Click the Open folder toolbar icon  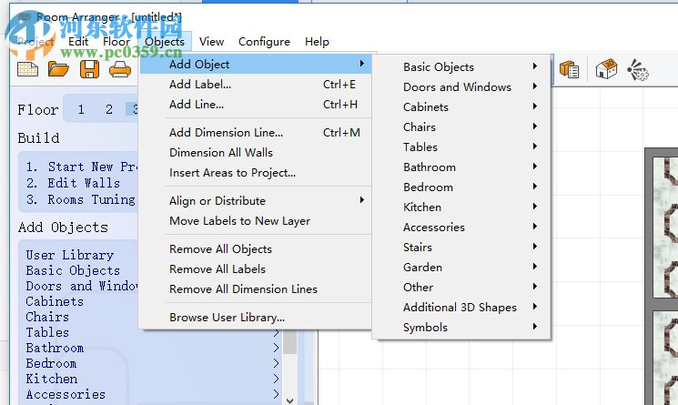pos(58,69)
